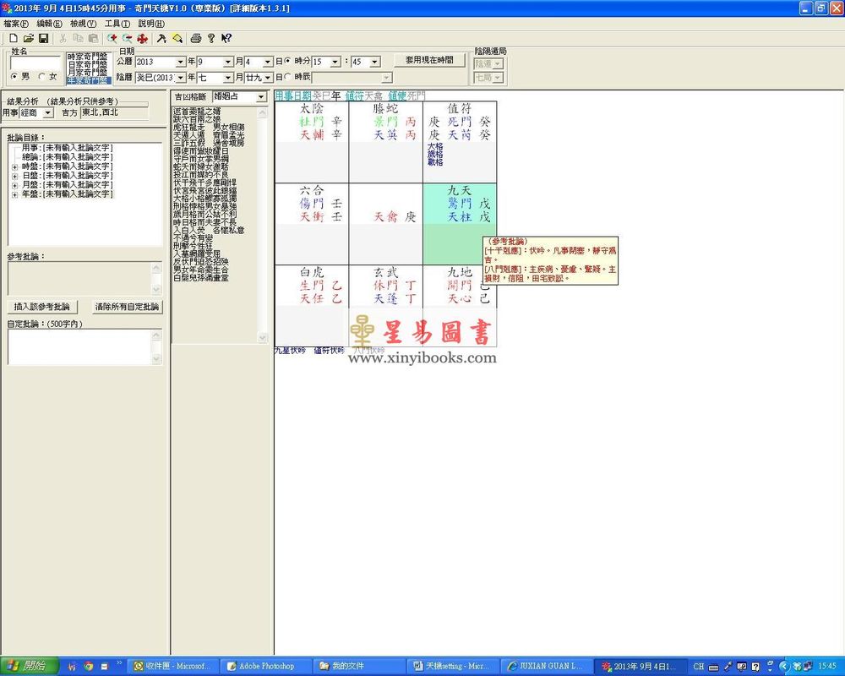Open the 陰曆 day dropdown showing 廿九

point(268,78)
